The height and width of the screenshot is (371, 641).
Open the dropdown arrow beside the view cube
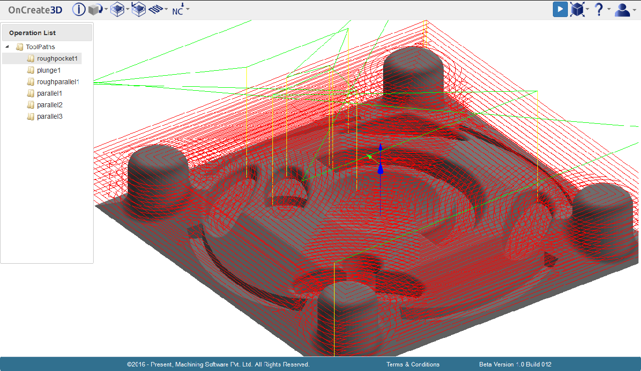pyautogui.click(x=587, y=10)
